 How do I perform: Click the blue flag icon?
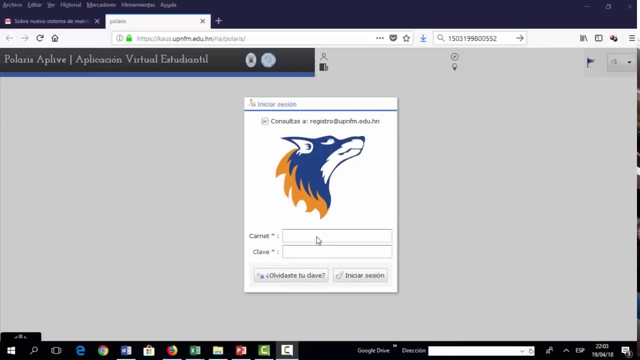tap(591, 62)
